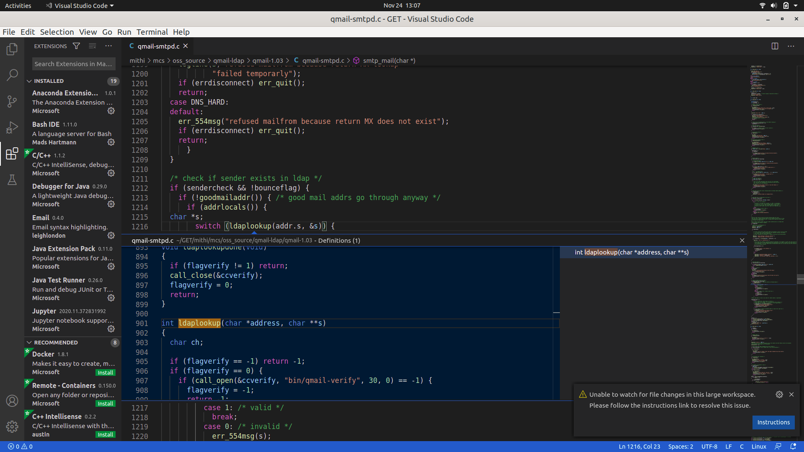Image resolution: width=804 pixels, height=452 pixels.
Task: Open the Explorer view in activity bar
Action: point(12,49)
